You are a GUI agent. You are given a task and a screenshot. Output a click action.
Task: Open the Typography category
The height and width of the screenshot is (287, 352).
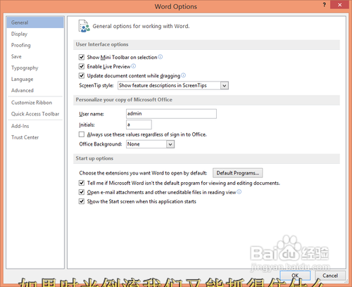(x=35, y=68)
